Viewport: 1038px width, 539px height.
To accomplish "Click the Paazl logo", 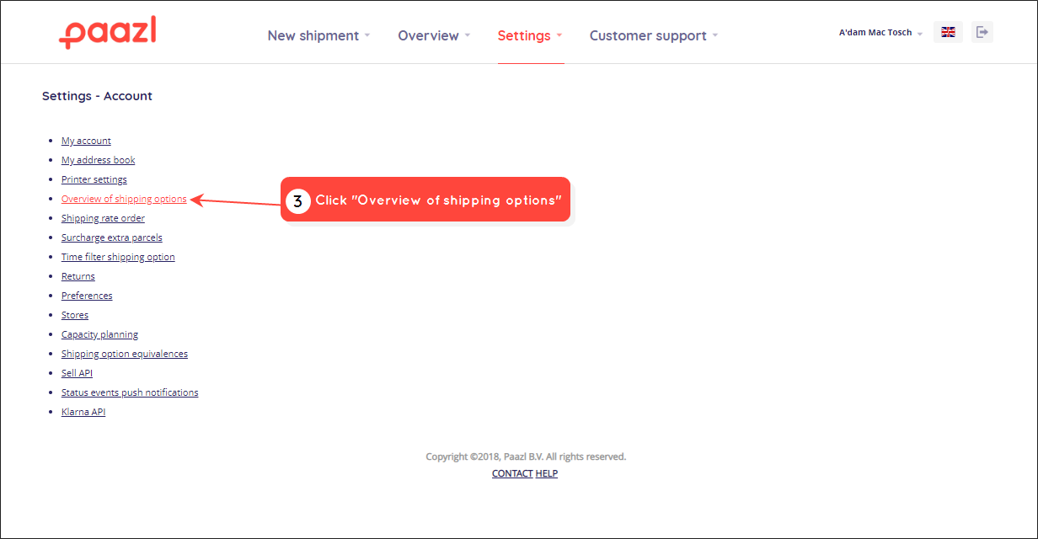I will click(x=108, y=32).
